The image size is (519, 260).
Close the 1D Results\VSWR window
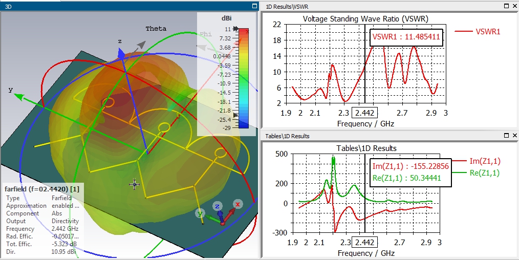coord(515,6)
